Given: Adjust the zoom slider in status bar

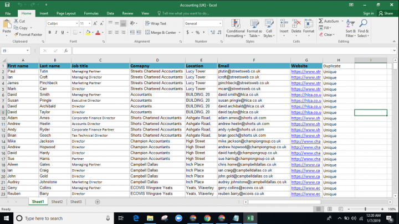Looking at the screenshot, I should pos(365,209).
